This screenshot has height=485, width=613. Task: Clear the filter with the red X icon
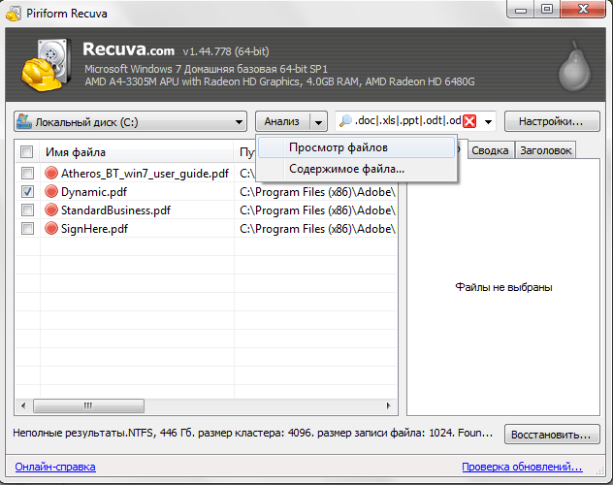[x=469, y=121]
